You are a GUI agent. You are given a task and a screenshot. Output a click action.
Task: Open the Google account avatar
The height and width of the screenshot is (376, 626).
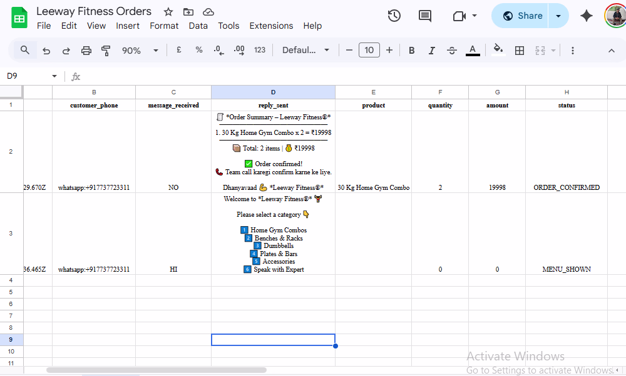click(615, 16)
